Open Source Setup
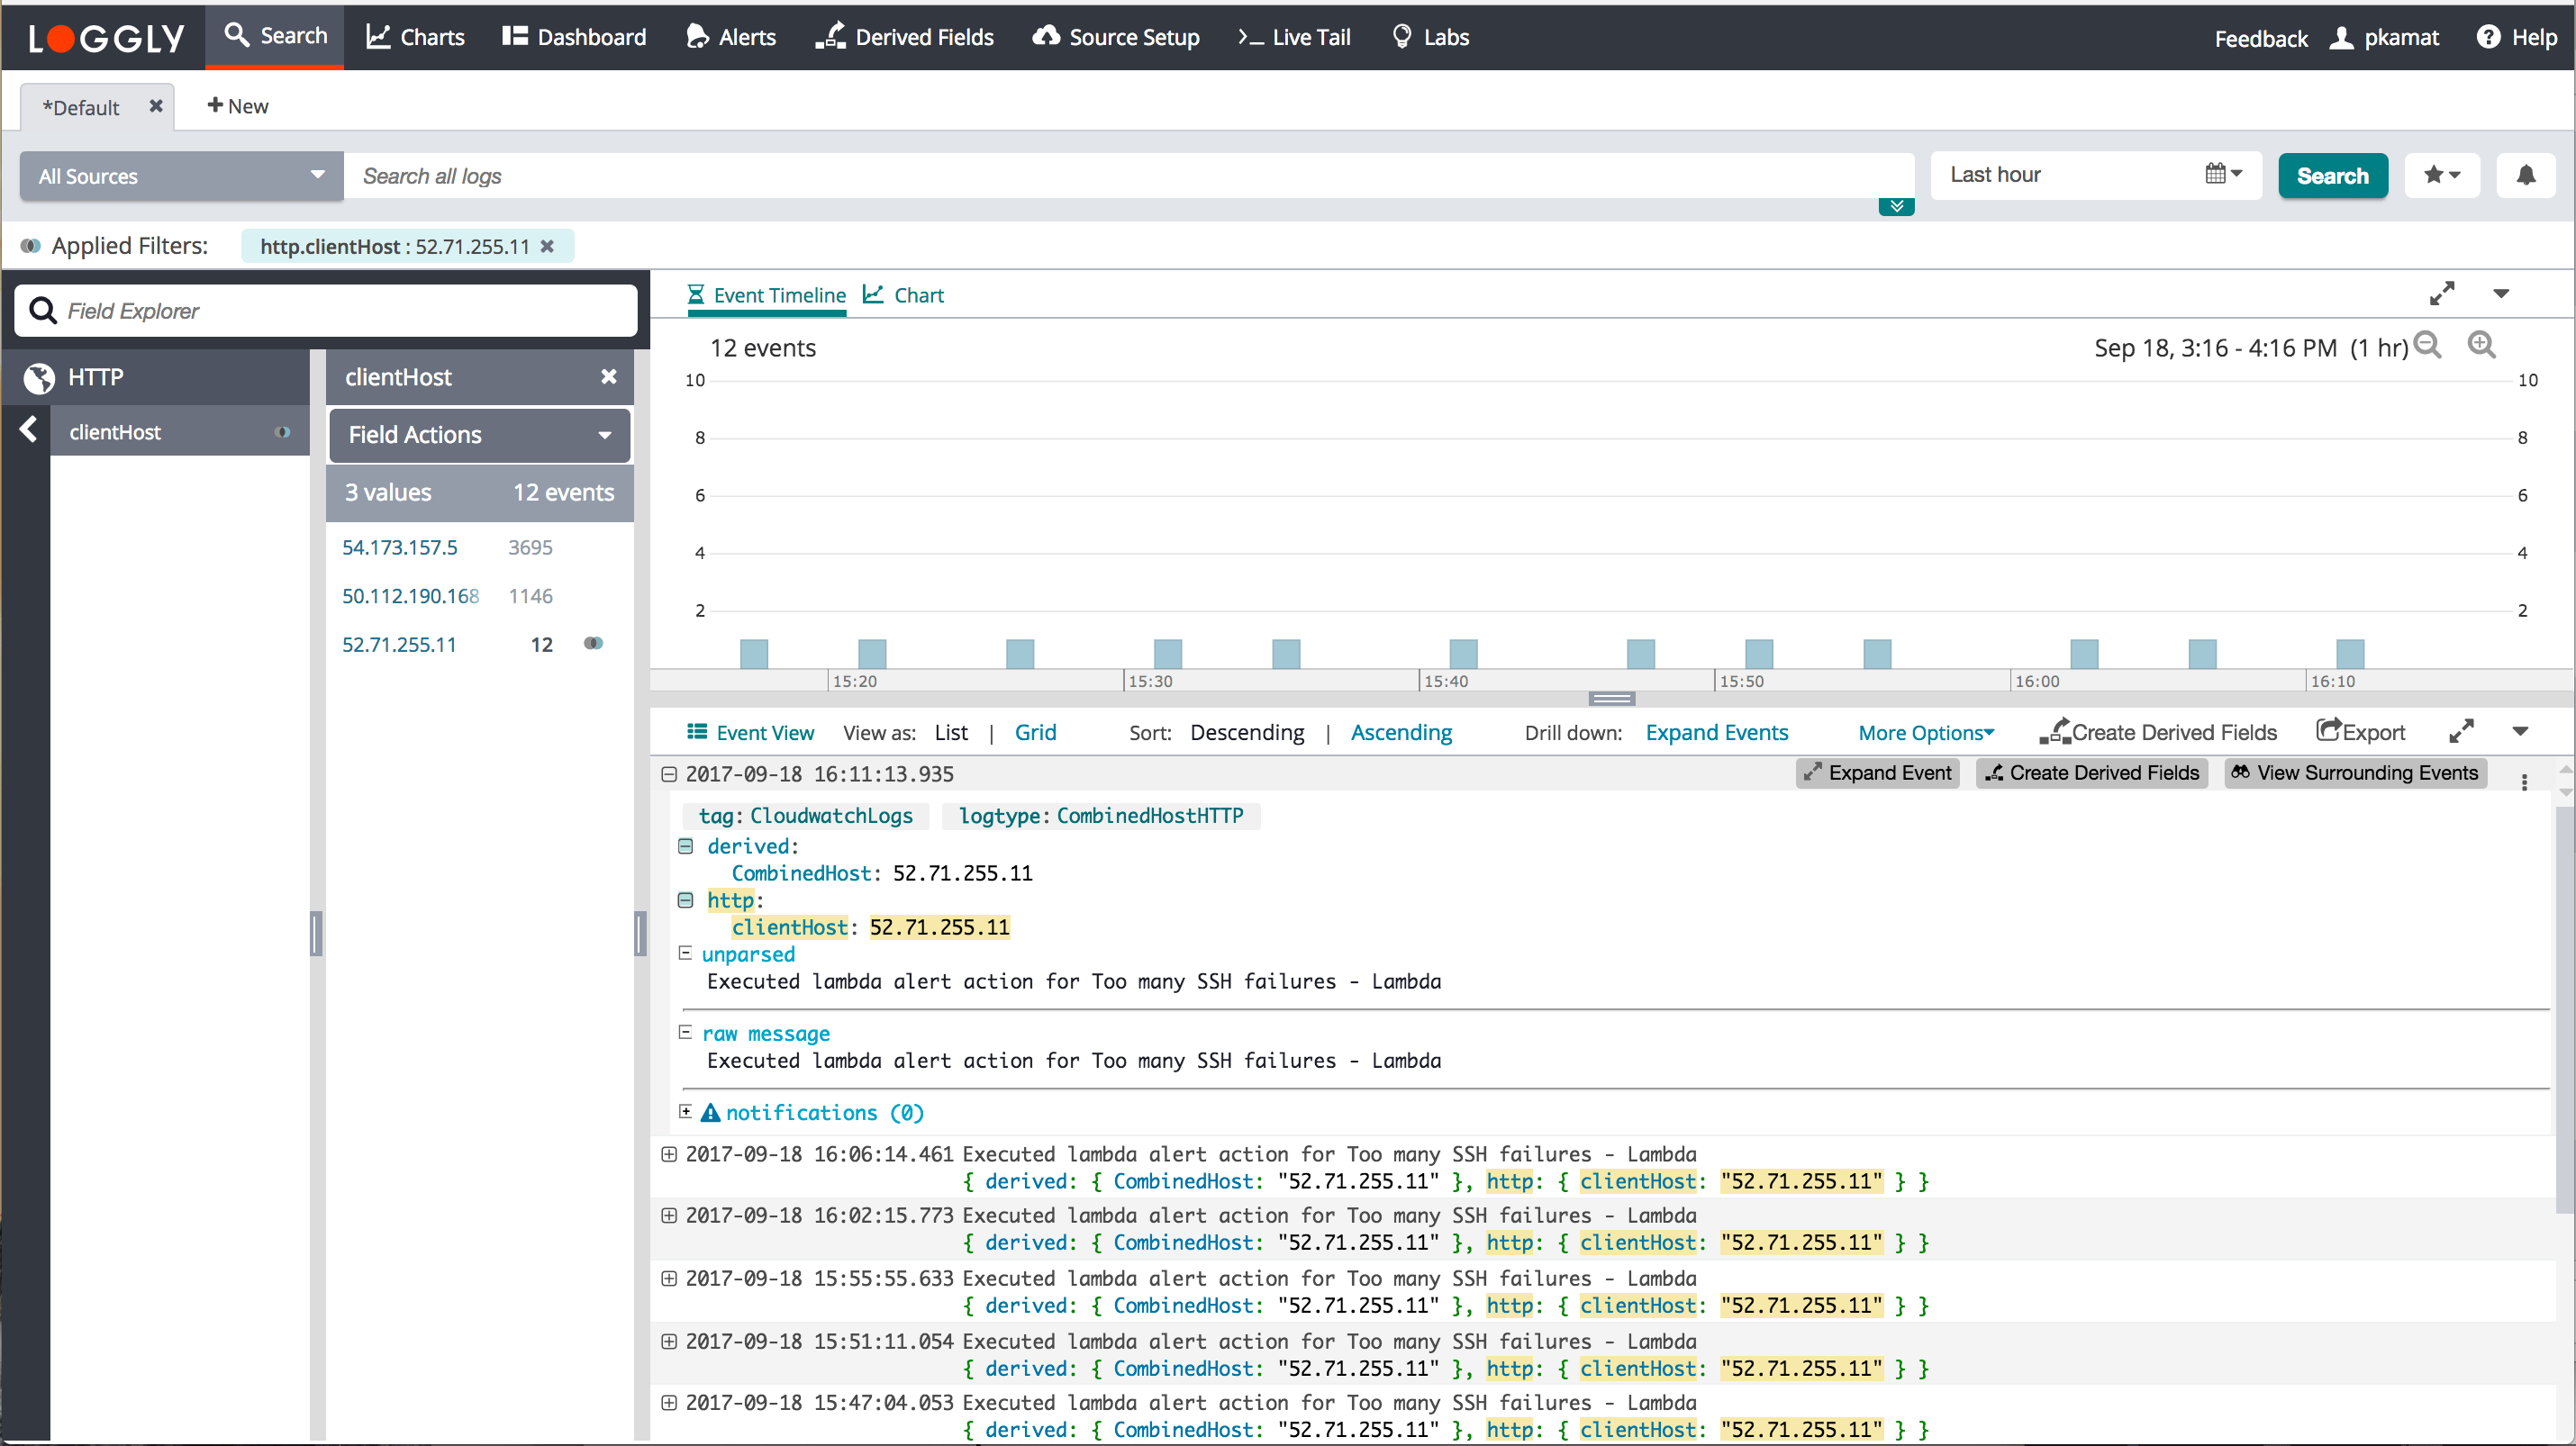 [1115, 37]
